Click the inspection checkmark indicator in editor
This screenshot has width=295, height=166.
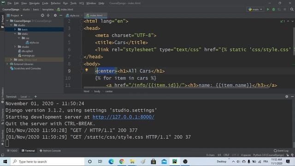[x=283, y=21]
